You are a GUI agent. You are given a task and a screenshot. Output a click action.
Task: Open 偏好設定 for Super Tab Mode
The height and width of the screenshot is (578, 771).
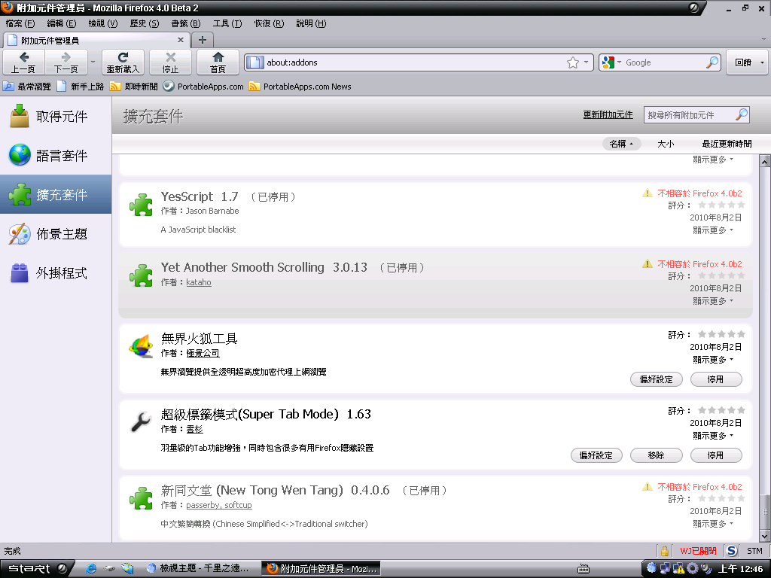(596, 455)
